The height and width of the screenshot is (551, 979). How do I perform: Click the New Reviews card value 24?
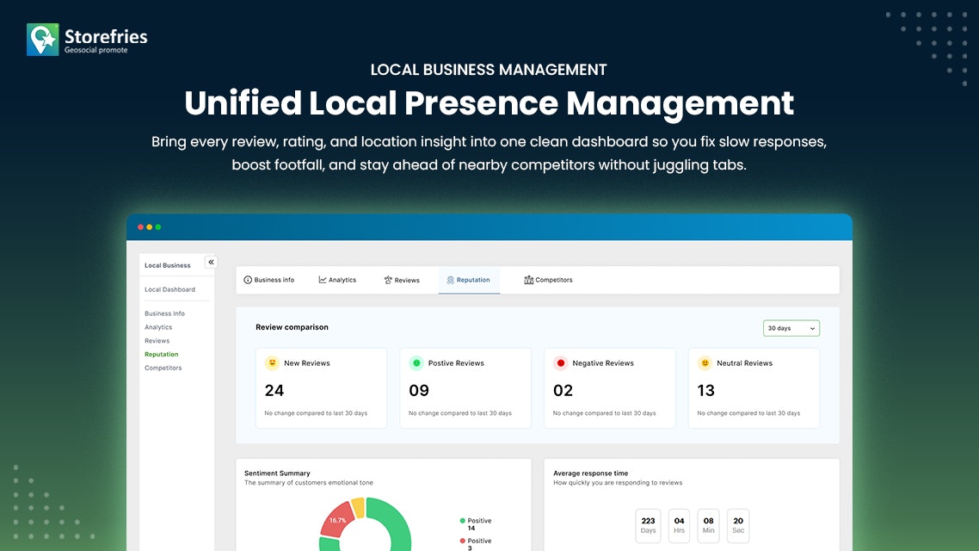(274, 391)
